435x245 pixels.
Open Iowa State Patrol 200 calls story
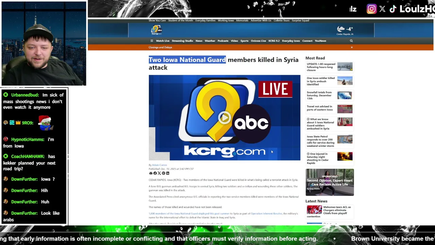(x=320, y=141)
